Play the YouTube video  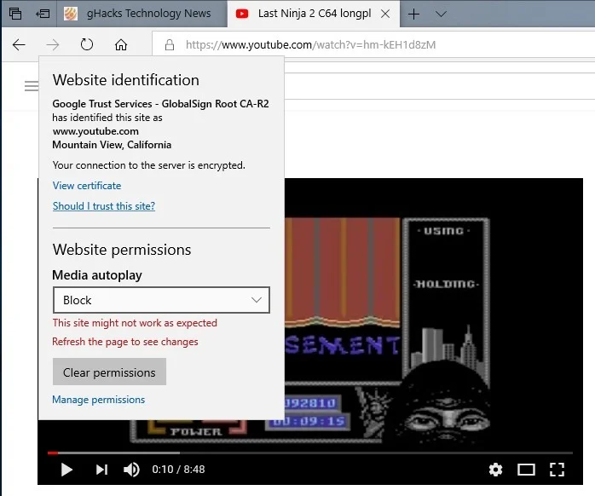66,470
